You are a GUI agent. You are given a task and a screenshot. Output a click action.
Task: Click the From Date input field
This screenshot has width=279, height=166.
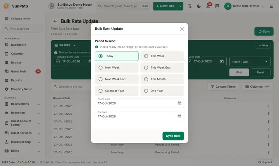(139, 103)
